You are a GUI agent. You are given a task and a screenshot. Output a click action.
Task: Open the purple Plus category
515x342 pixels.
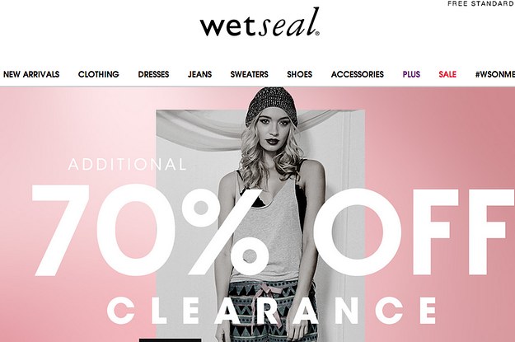coord(411,74)
